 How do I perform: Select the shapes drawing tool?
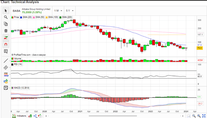click(x=6, y=81)
